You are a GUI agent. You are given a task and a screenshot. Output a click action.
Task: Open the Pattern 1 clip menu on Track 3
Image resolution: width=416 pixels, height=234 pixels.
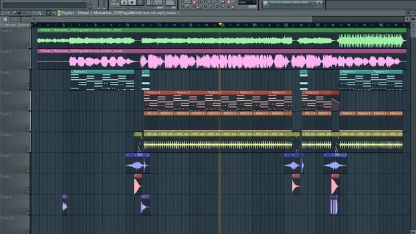tap(72, 72)
